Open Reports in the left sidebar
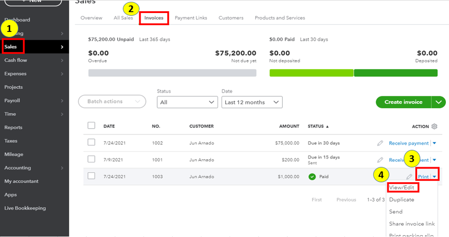 (x=13, y=128)
